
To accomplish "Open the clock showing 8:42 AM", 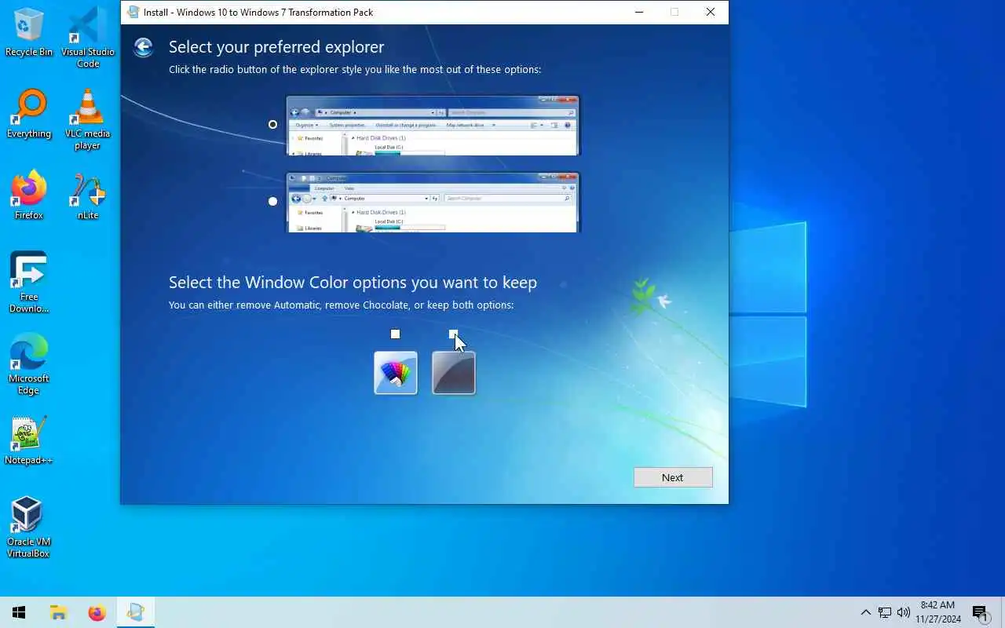I will tap(940, 612).
